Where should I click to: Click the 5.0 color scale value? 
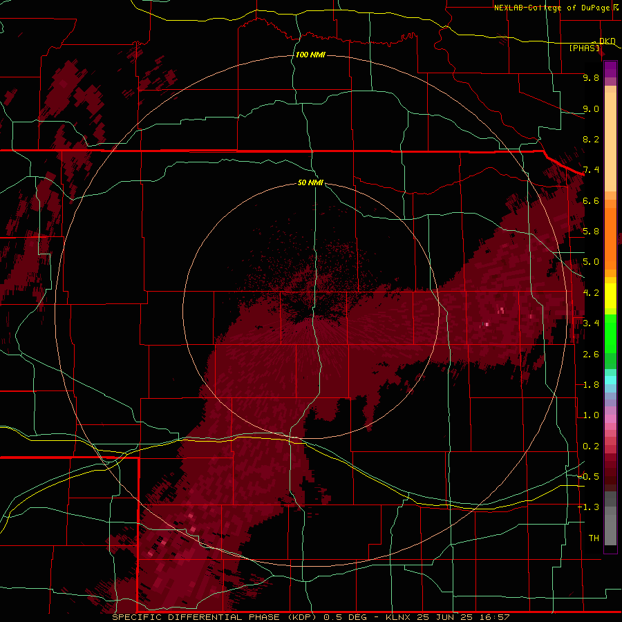click(x=591, y=262)
